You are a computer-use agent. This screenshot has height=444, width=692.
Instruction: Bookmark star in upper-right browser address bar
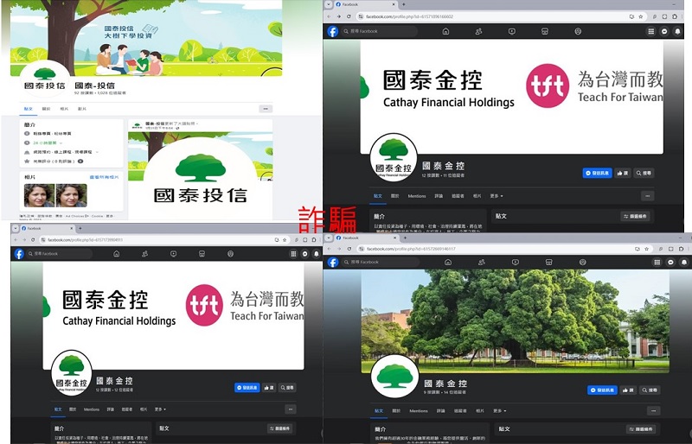pyautogui.click(x=640, y=16)
